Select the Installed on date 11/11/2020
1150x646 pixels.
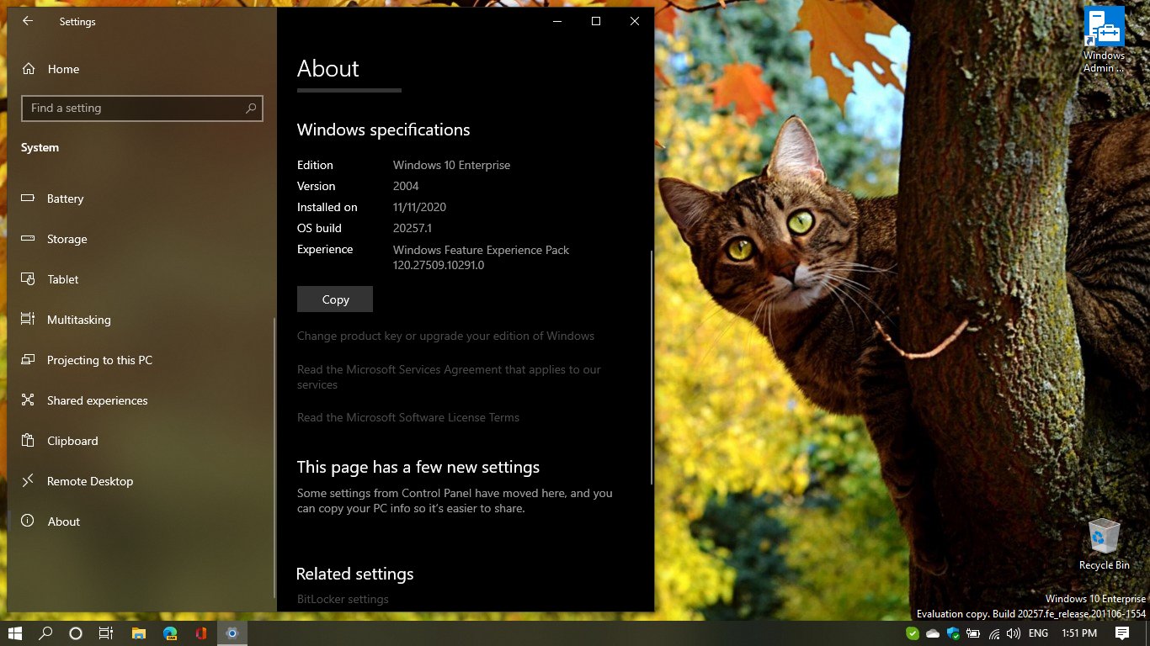(419, 207)
